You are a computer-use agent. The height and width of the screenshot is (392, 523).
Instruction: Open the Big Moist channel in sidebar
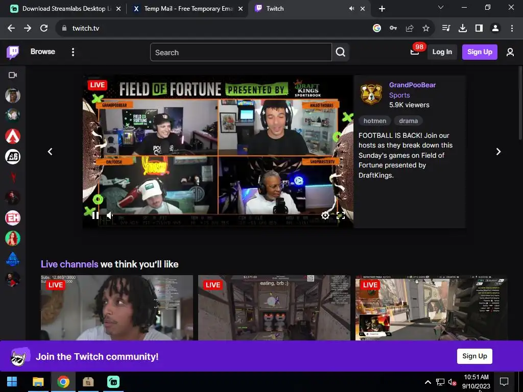point(13,259)
